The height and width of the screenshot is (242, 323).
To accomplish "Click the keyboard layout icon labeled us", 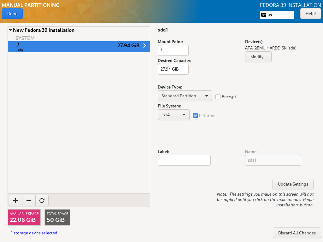I will coord(264,15).
